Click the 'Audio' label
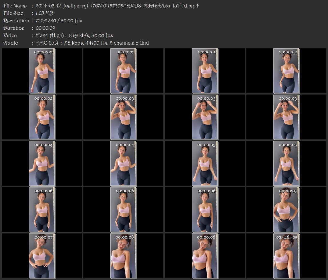 11,43
